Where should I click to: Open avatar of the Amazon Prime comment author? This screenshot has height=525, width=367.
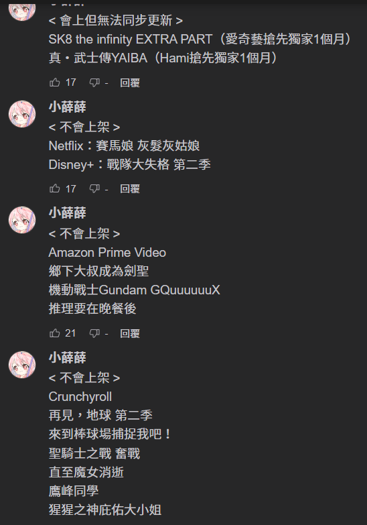(x=22, y=220)
